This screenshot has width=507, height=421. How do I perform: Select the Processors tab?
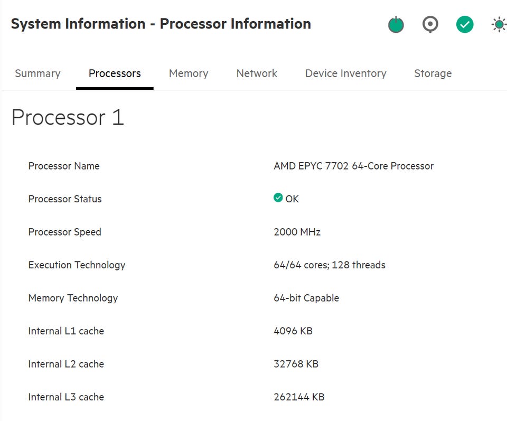coord(115,73)
